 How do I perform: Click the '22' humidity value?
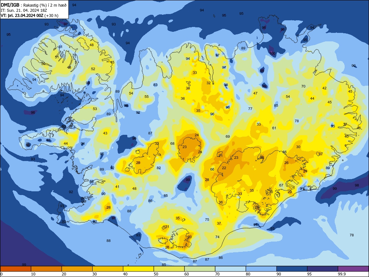[224, 168]
